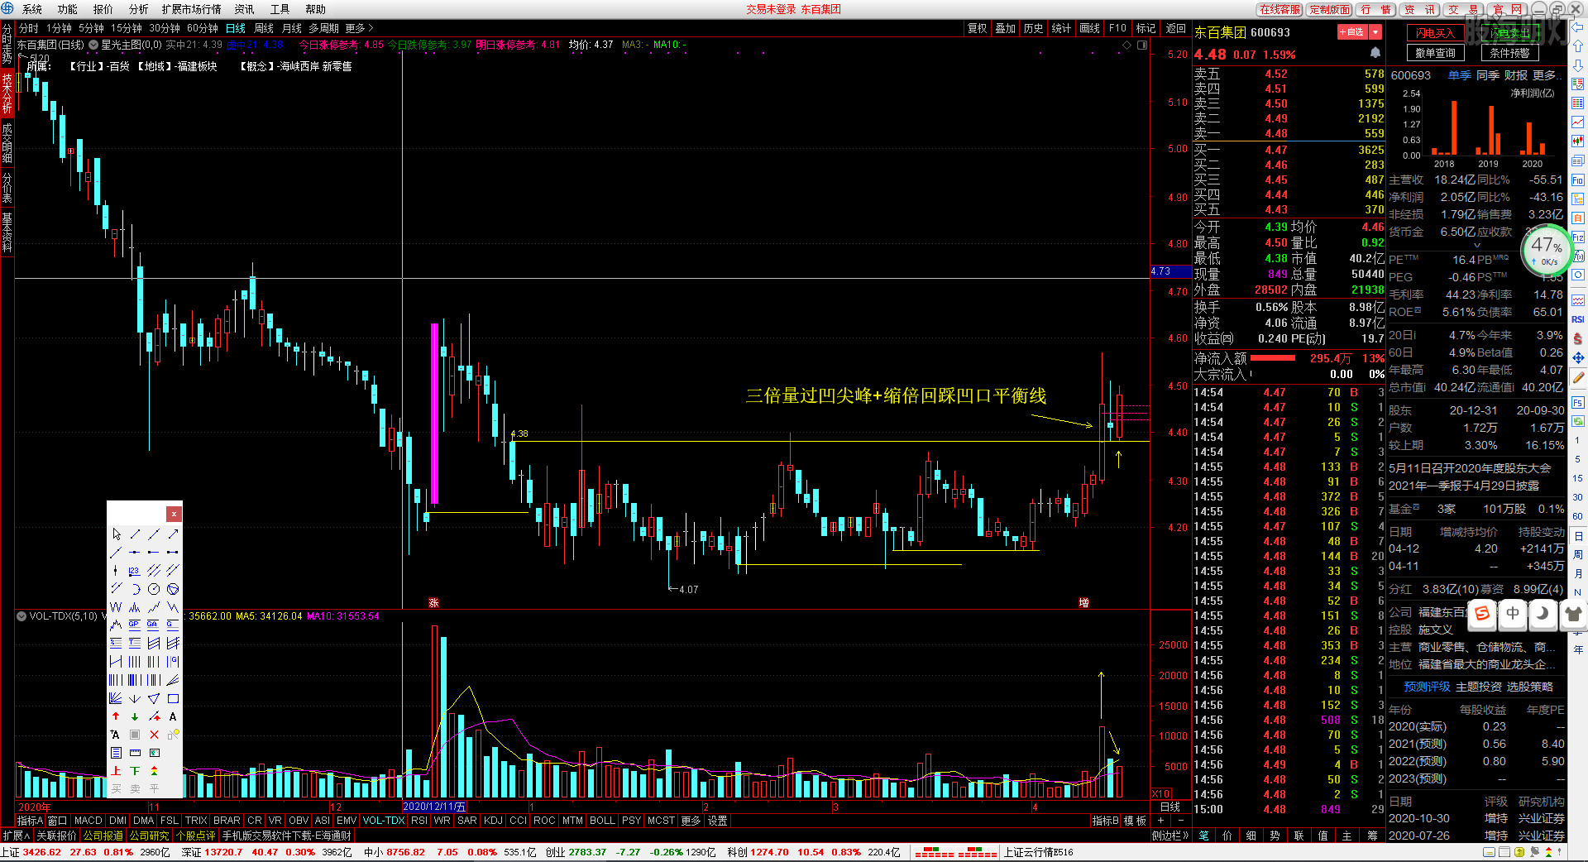Viewport: 1588px width, 862px height.
Task: Switch indicator to MACD tab
Action: [88, 821]
